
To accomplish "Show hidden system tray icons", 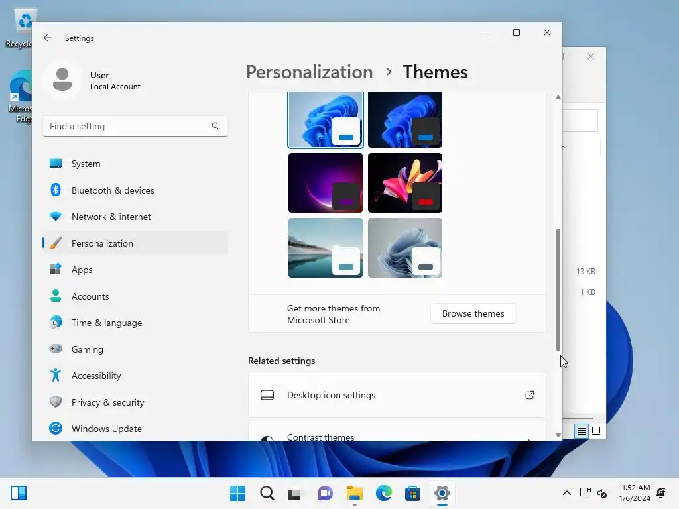I will tap(566, 493).
